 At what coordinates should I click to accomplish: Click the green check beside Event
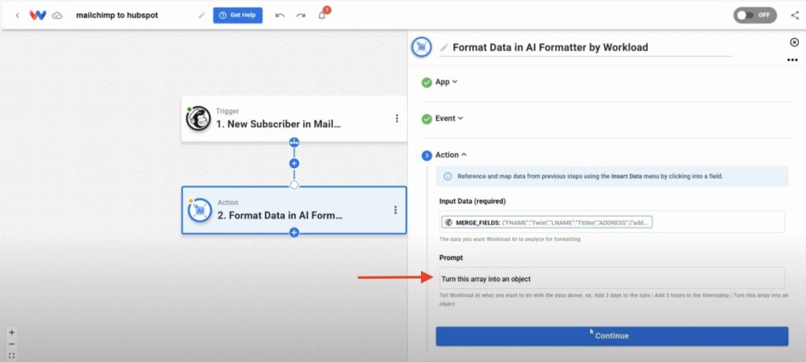coord(427,119)
